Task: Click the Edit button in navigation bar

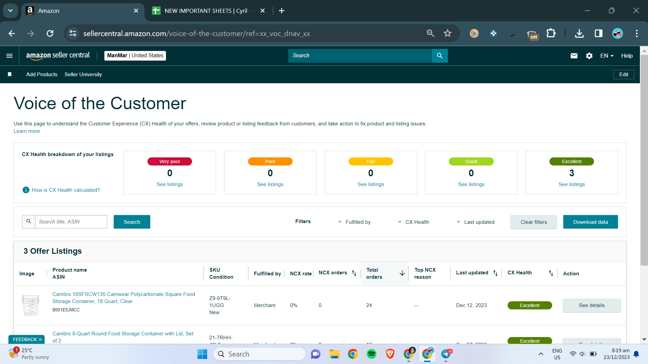Action: pos(624,74)
